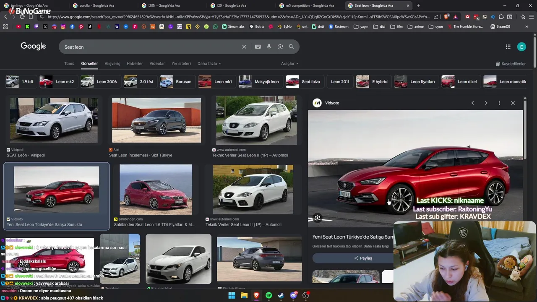Switch to the Alışveriş tab
The image size is (537, 302).
tap(112, 63)
